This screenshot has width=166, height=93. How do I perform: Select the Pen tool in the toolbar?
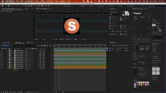click(31, 6)
